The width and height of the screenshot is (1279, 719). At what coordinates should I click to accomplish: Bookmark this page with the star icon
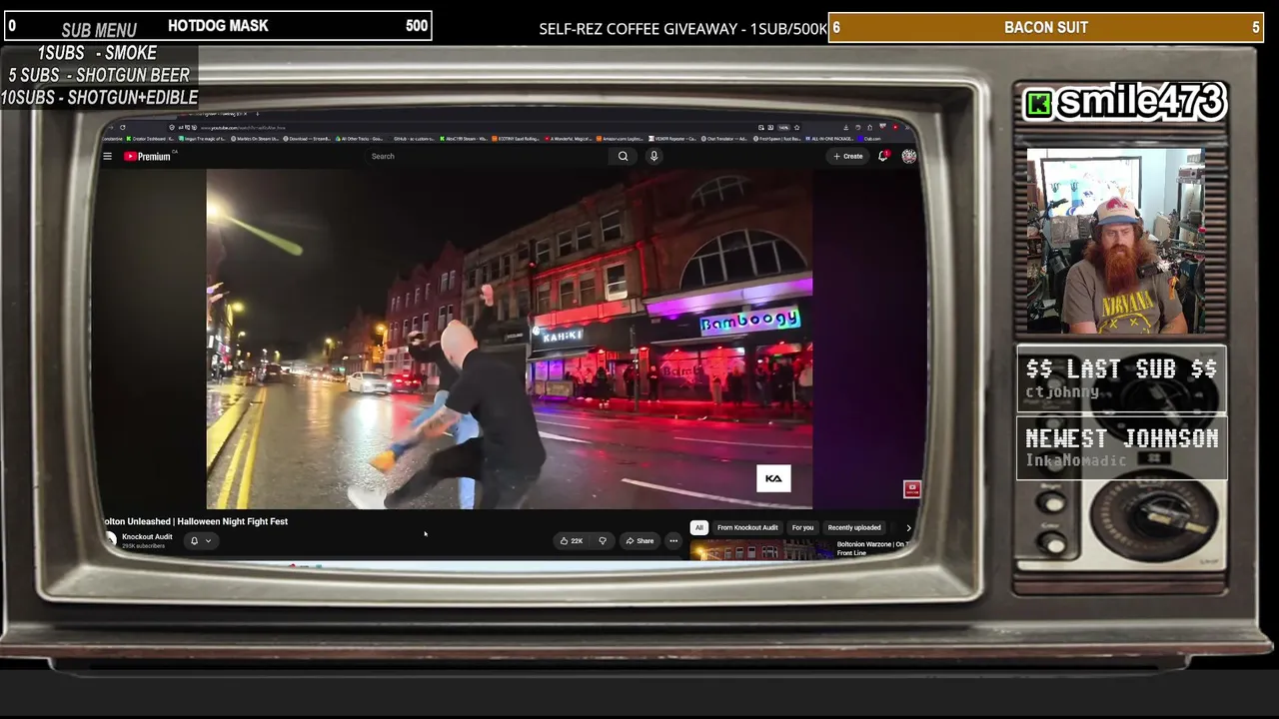pyautogui.click(x=796, y=128)
